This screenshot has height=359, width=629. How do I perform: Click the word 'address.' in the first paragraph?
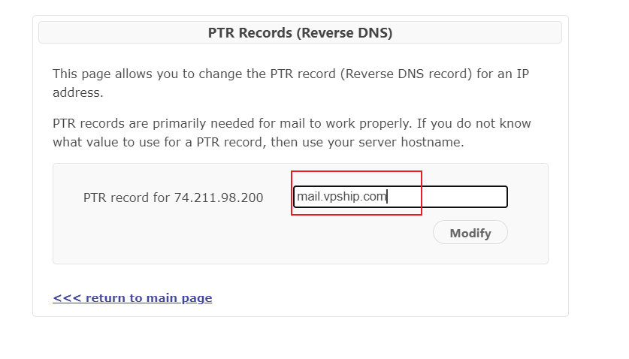(78, 92)
